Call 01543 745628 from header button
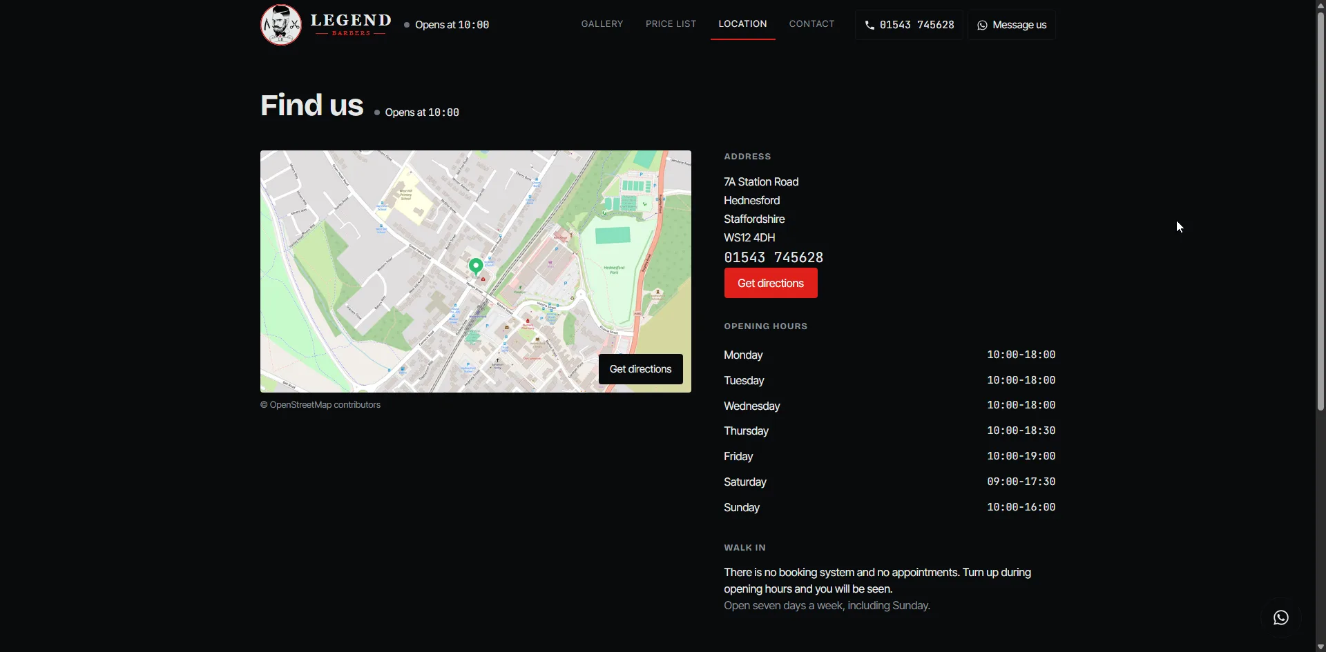 point(909,25)
